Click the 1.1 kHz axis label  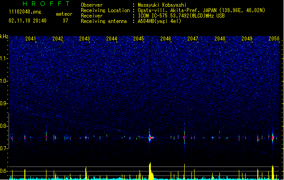pyautogui.click(x=4, y=58)
